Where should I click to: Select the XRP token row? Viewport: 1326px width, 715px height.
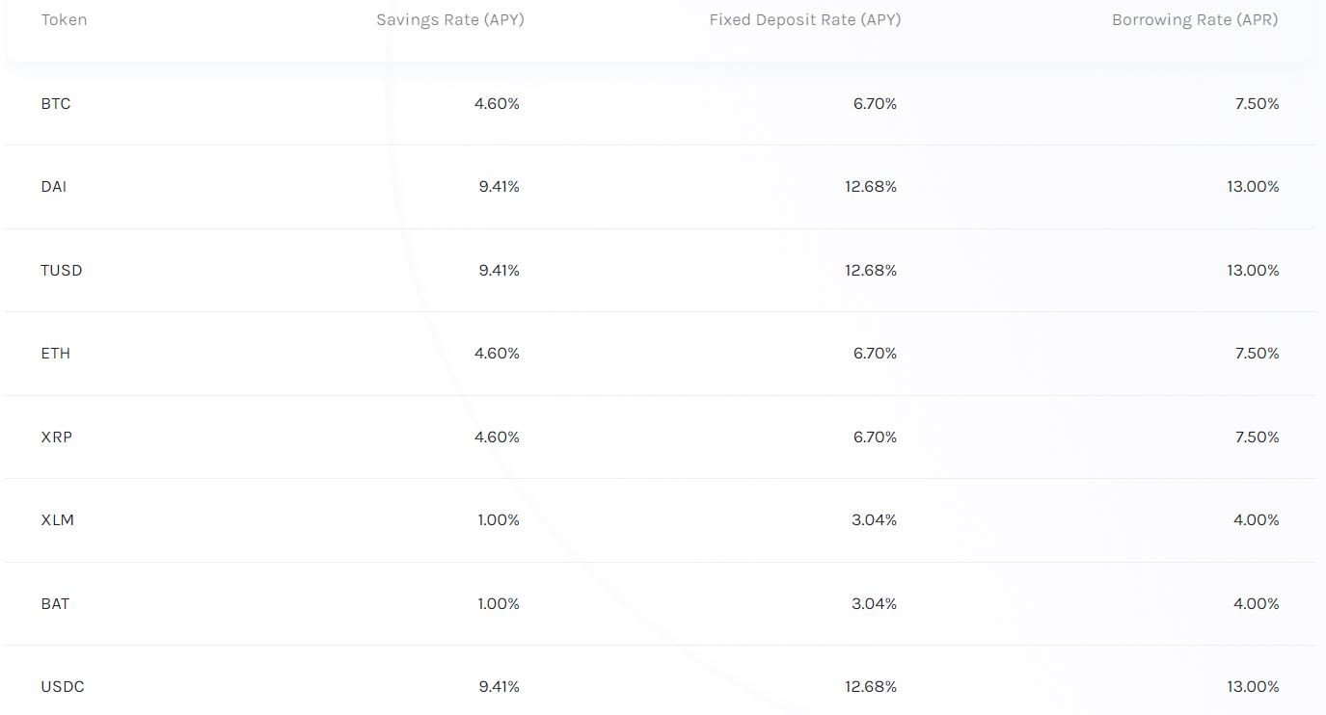pos(661,437)
